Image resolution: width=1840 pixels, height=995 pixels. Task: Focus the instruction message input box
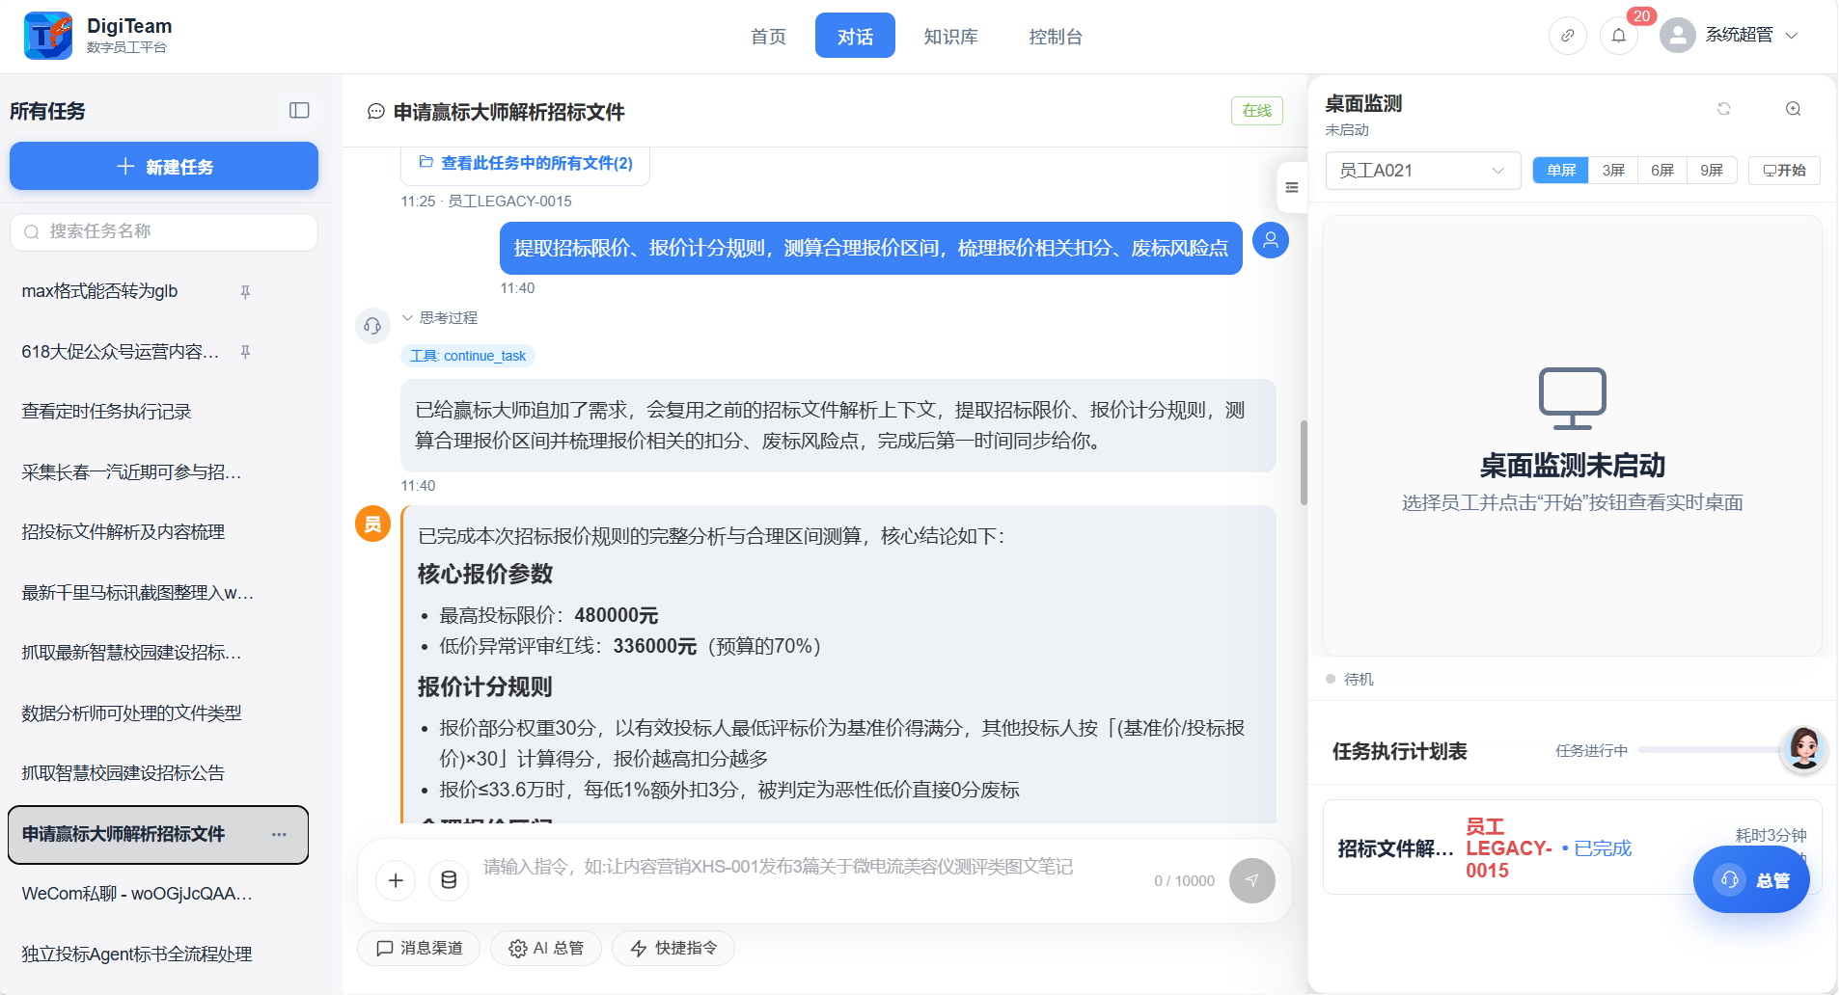[810, 868]
